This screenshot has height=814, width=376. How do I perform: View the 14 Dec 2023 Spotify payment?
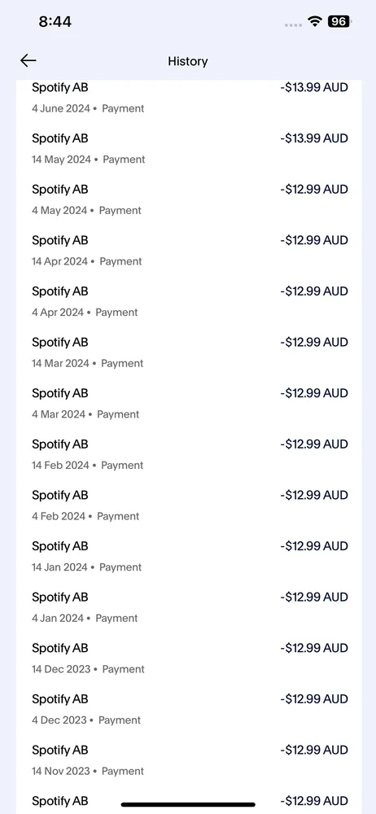click(x=189, y=657)
